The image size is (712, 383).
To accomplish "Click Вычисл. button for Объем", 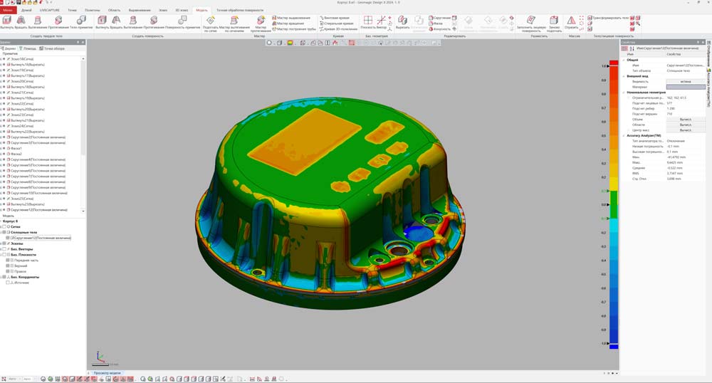I will pos(686,120).
